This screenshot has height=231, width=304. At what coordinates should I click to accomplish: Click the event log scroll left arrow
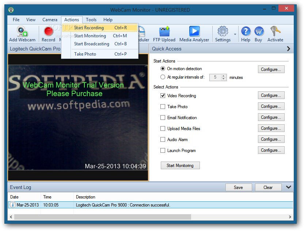[x=11, y=217]
